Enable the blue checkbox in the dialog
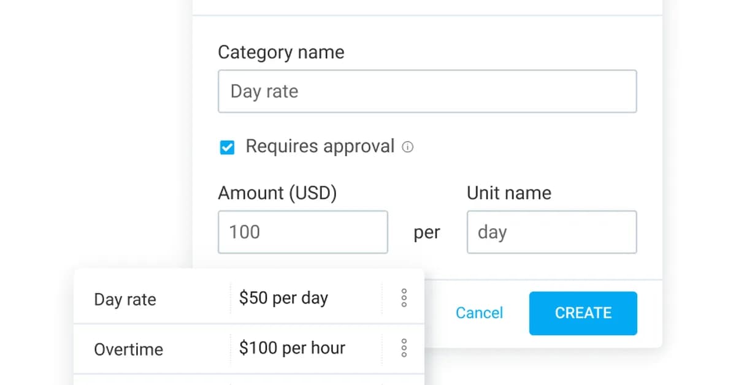 pos(227,147)
